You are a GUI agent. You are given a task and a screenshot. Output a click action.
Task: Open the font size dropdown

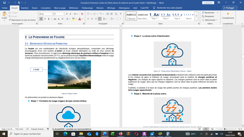click(x=63, y=14)
